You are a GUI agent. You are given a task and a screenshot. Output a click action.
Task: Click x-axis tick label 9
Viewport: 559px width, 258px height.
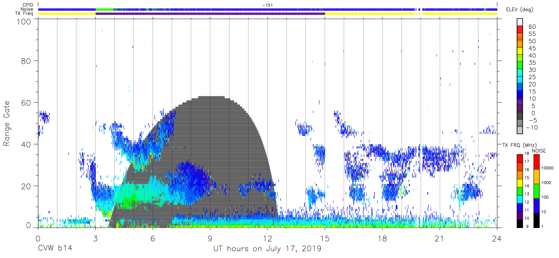coord(210,238)
